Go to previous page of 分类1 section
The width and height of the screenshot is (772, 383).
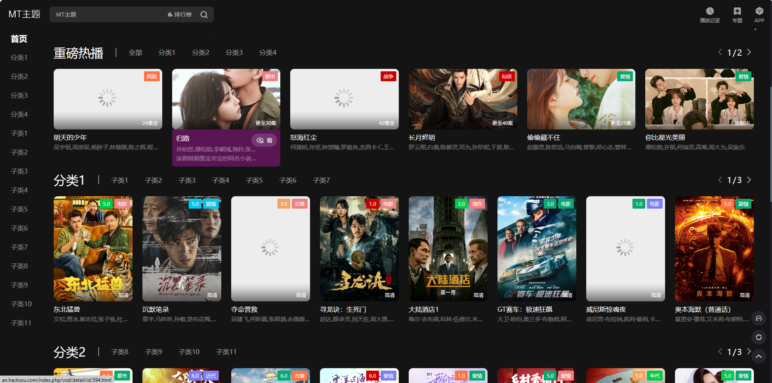720,180
